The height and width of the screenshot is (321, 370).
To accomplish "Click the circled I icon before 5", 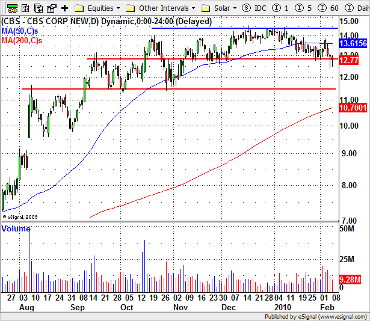I will 299,8.
